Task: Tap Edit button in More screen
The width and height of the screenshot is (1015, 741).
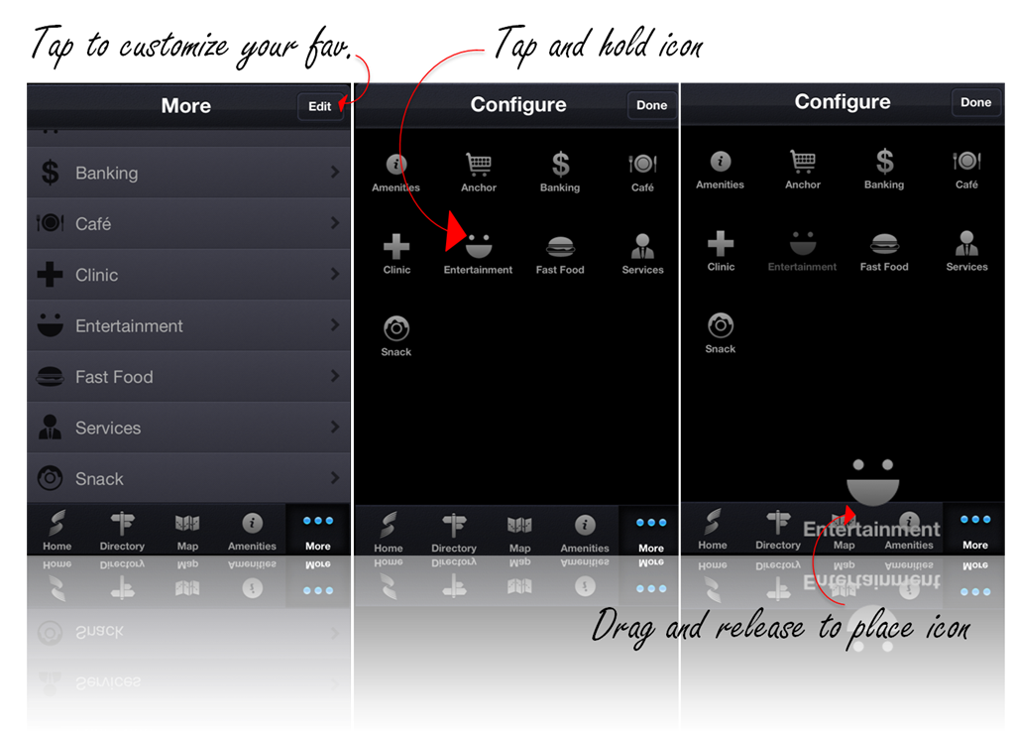Action: 320,106
